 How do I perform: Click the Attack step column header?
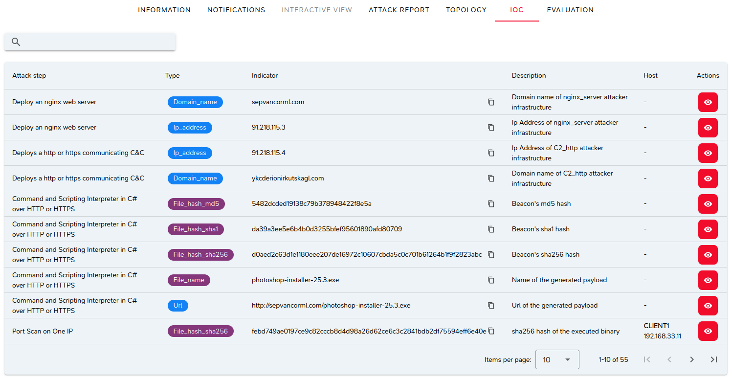tap(29, 76)
